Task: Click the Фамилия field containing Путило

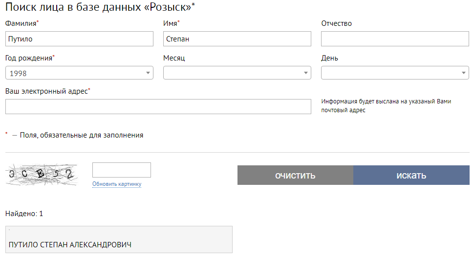Action: (x=79, y=39)
